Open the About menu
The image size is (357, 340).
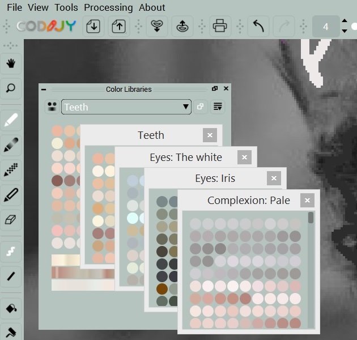[152, 7]
